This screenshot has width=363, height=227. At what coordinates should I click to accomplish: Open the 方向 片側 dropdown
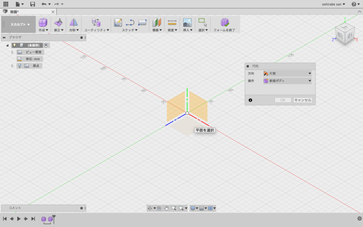click(287, 73)
